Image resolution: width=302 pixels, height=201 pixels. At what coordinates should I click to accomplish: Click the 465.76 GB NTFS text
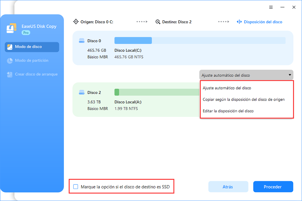tap(129, 57)
